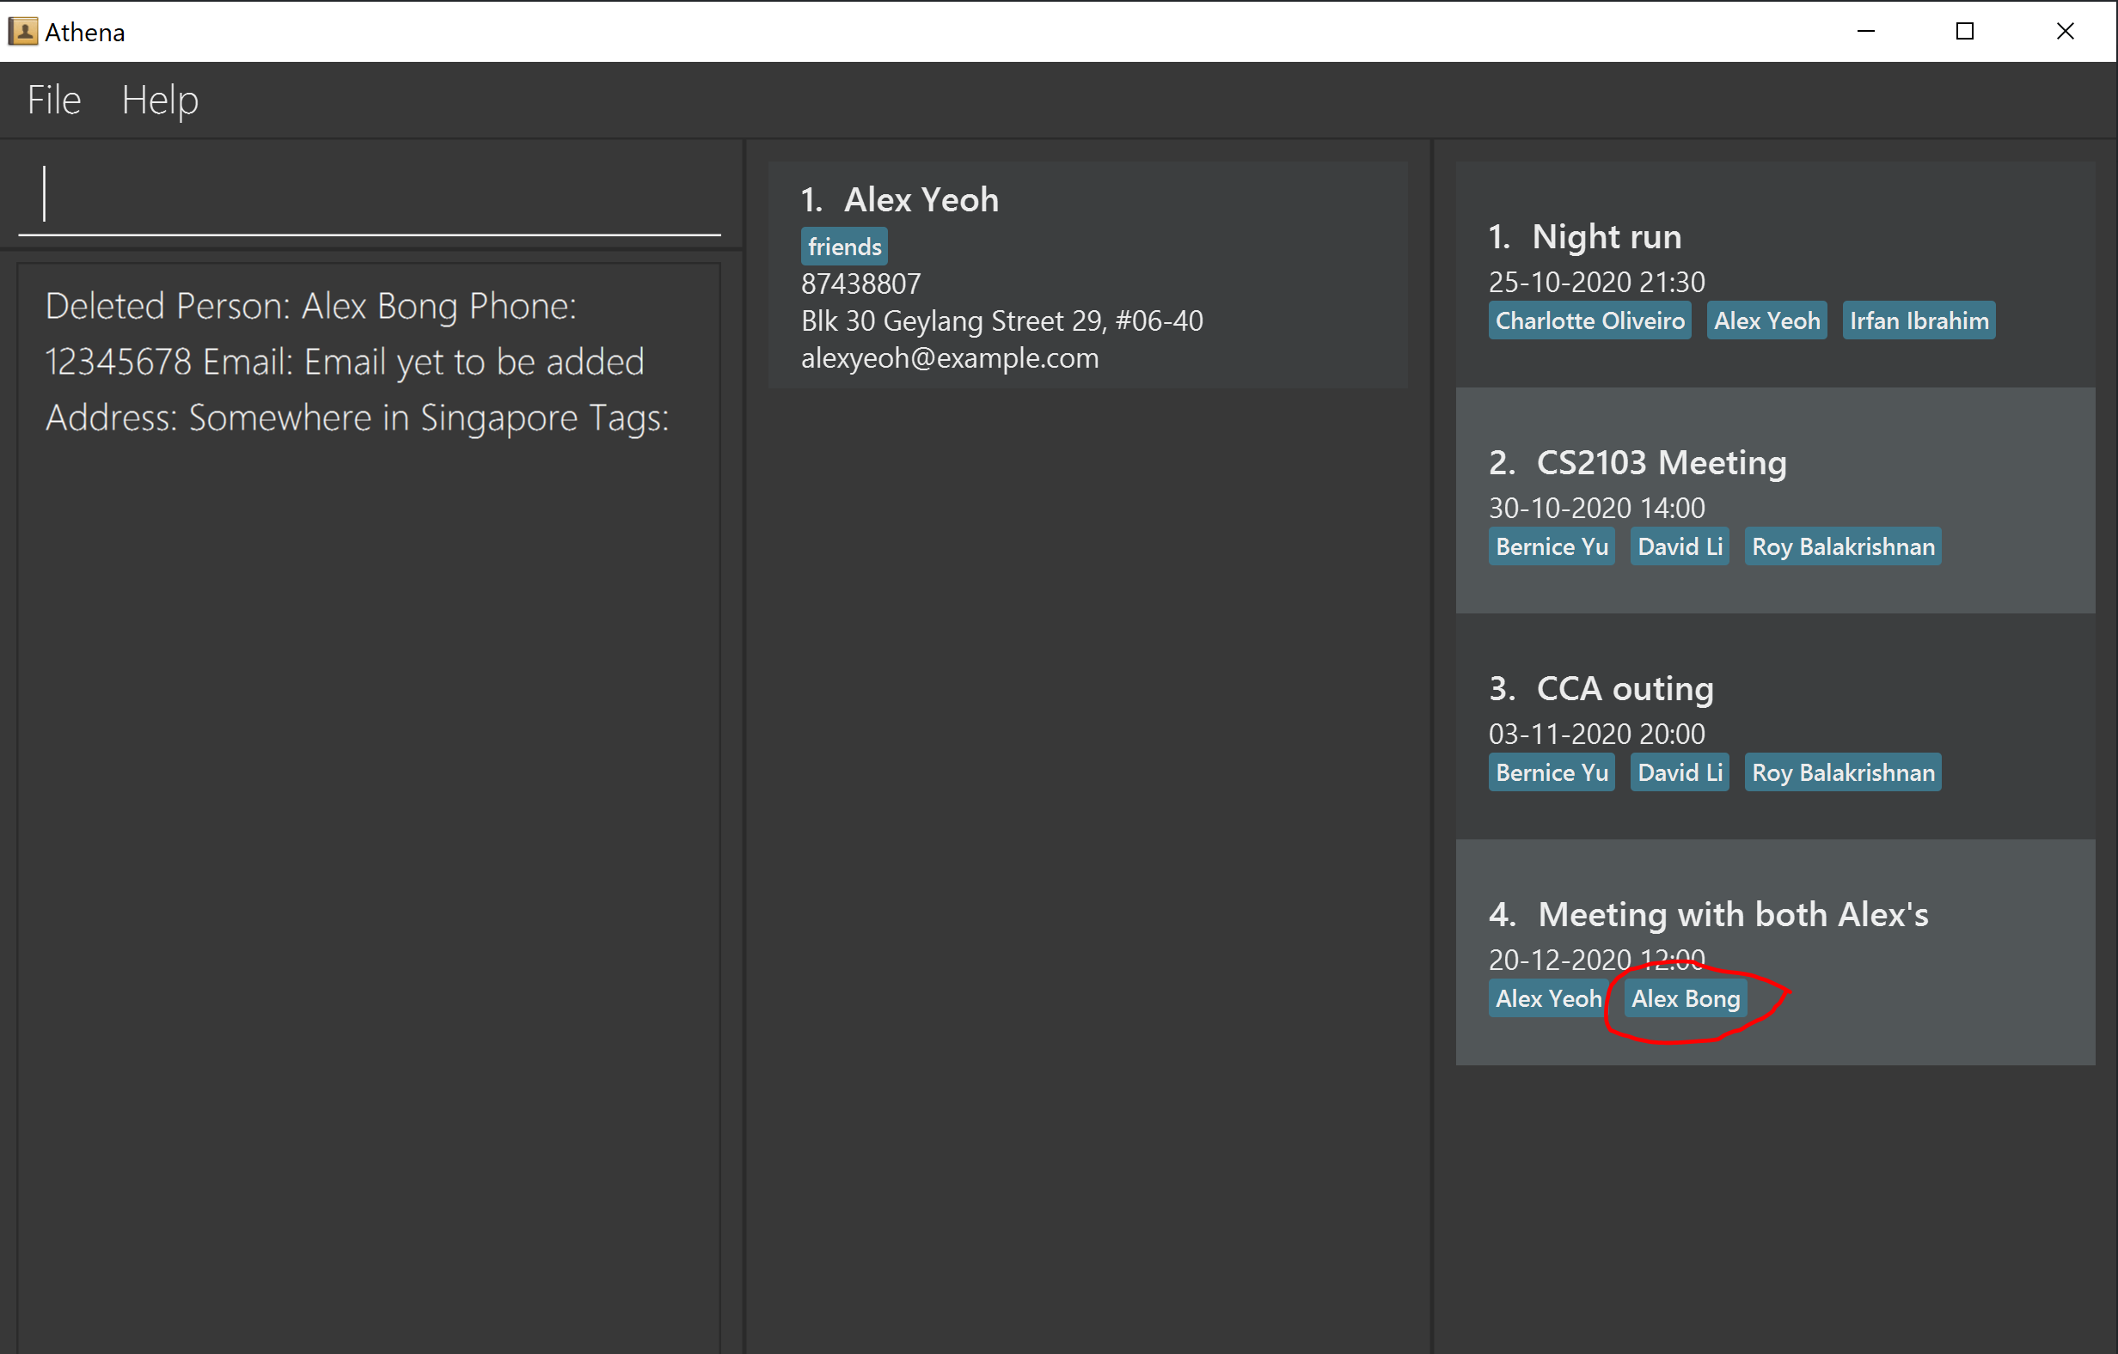Click Bernice Yu tag in CS2103 Meeting

(1552, 547)
